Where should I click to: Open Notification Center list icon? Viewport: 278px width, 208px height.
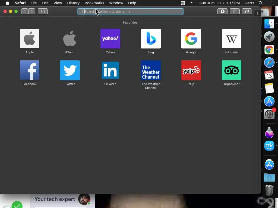[x=269, y=3]
